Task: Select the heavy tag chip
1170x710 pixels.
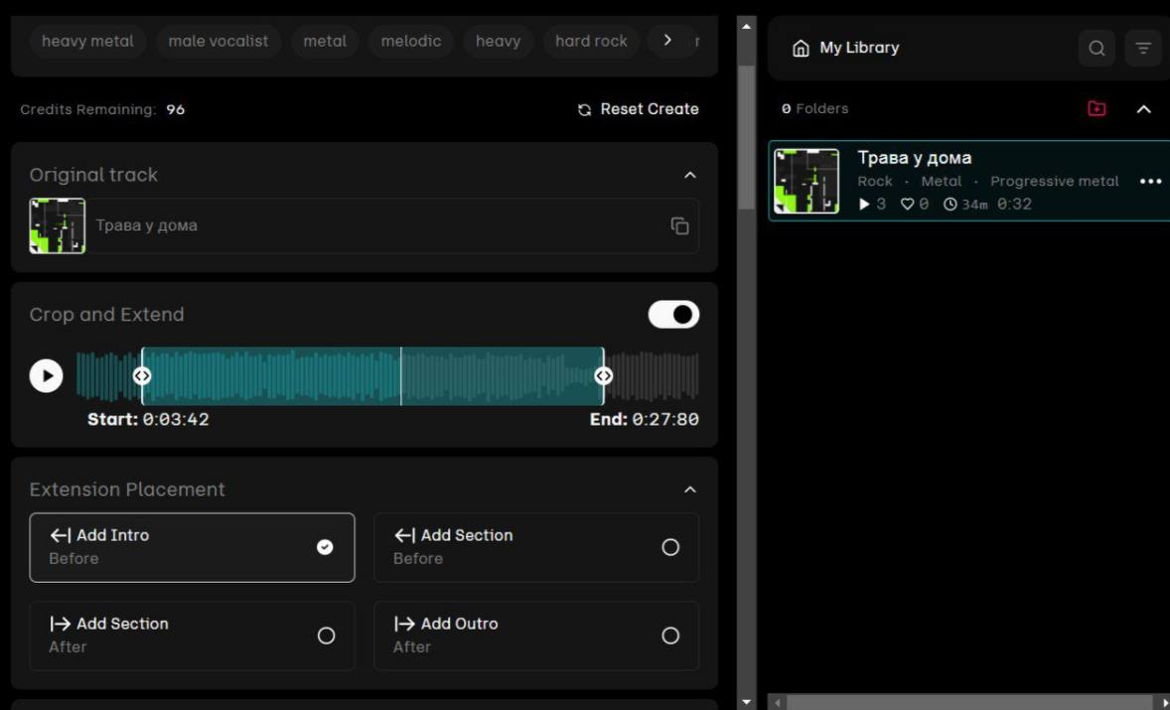Action: click(x=498, y=41)
